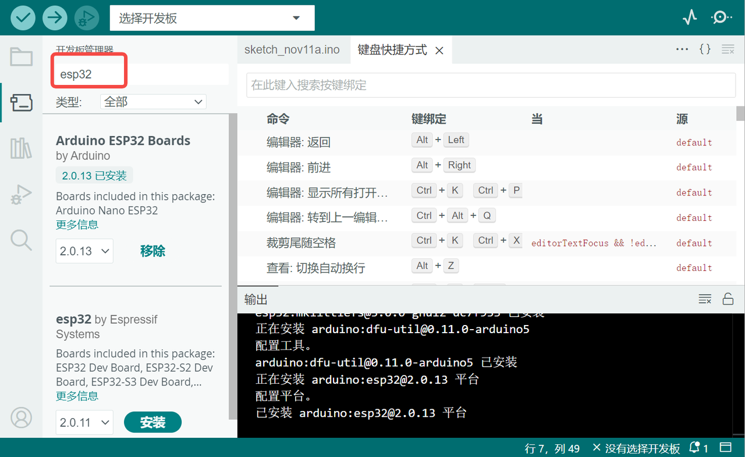Click the 命令 column header
The image size is (745, 457).
click(278, 119)
